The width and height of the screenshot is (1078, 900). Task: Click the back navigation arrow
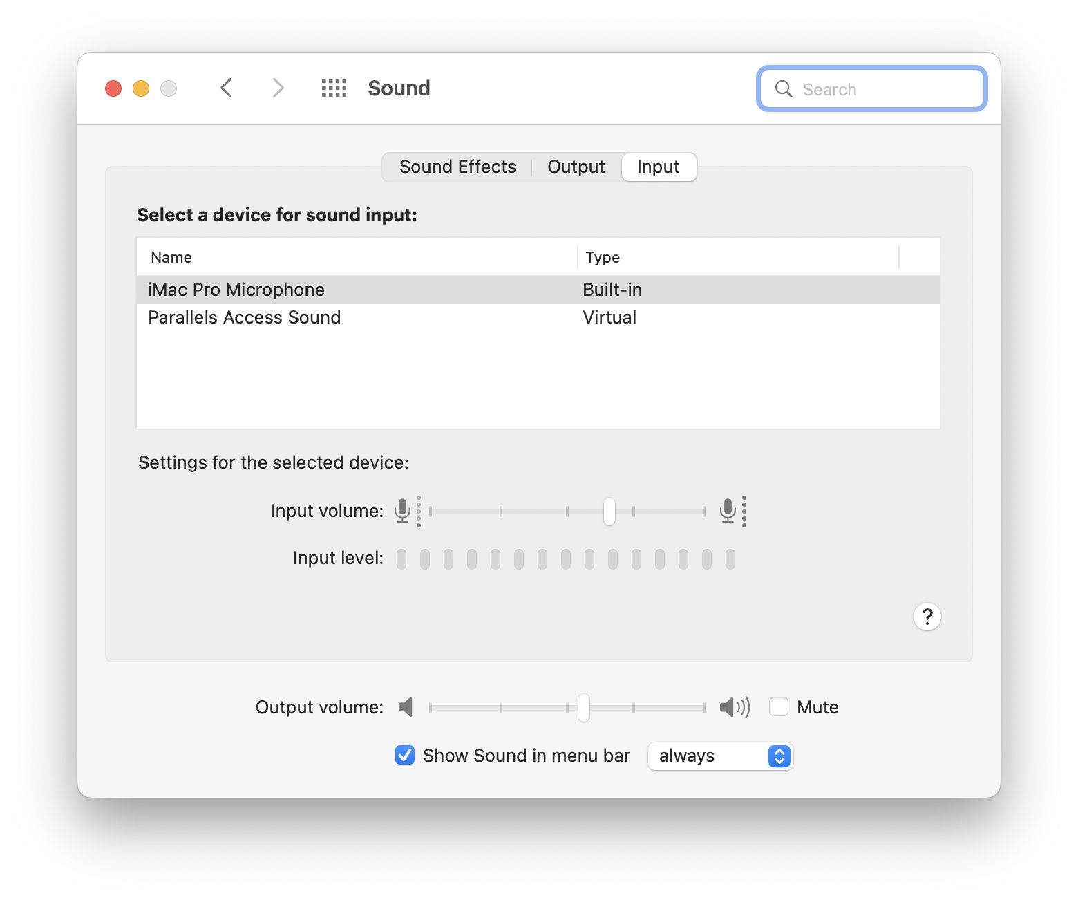[226, 88]
